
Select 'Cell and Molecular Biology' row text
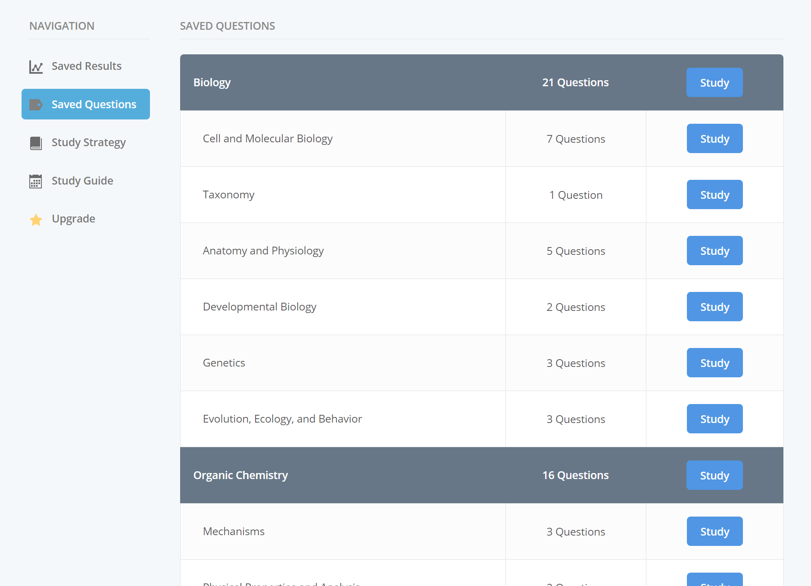click(268, 138)
